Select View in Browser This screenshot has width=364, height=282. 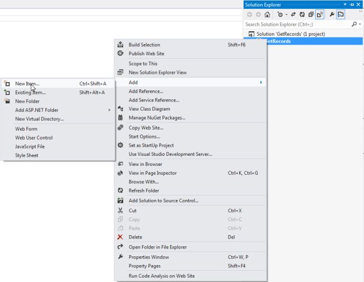(x=190, y=164)
